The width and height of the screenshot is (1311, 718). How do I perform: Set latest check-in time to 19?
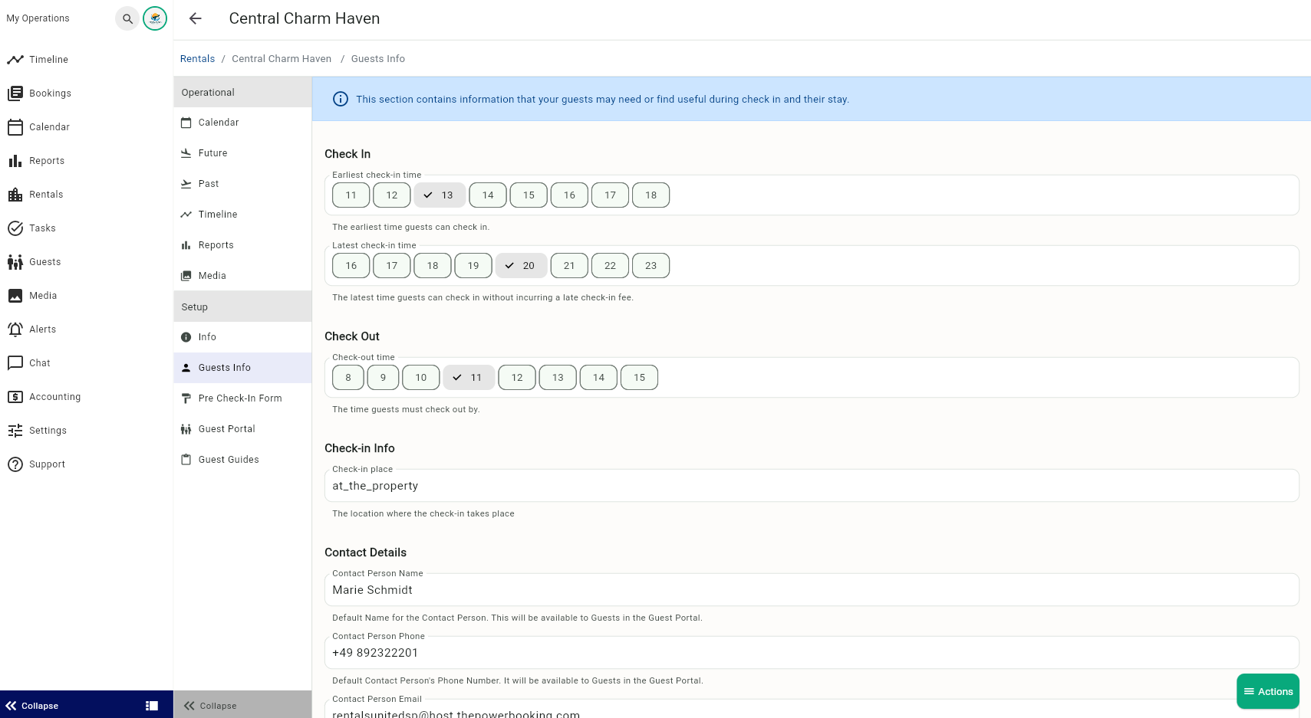[473, 266]
